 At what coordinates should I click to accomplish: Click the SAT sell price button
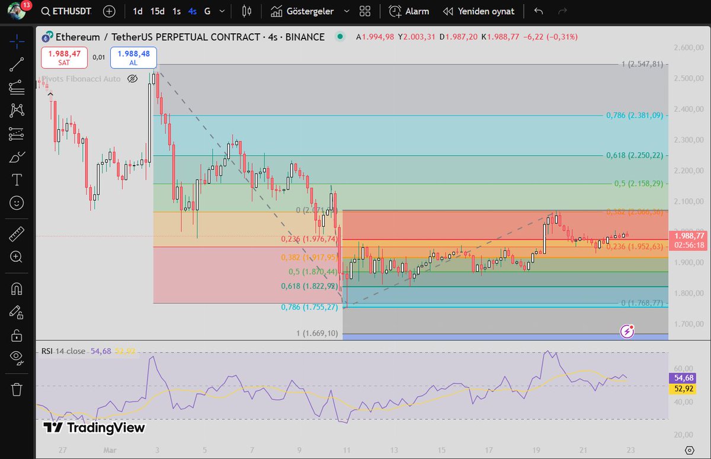click(x=64, y=57)
